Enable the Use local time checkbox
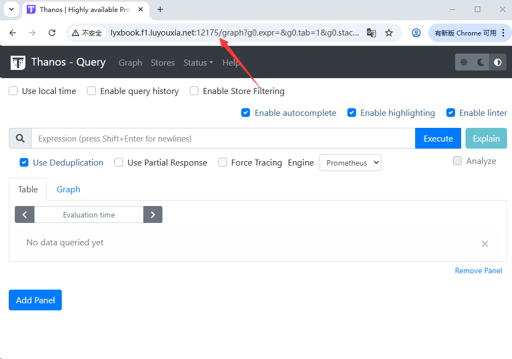Viewport: 512px width, 359px height. tap(14, 91)
